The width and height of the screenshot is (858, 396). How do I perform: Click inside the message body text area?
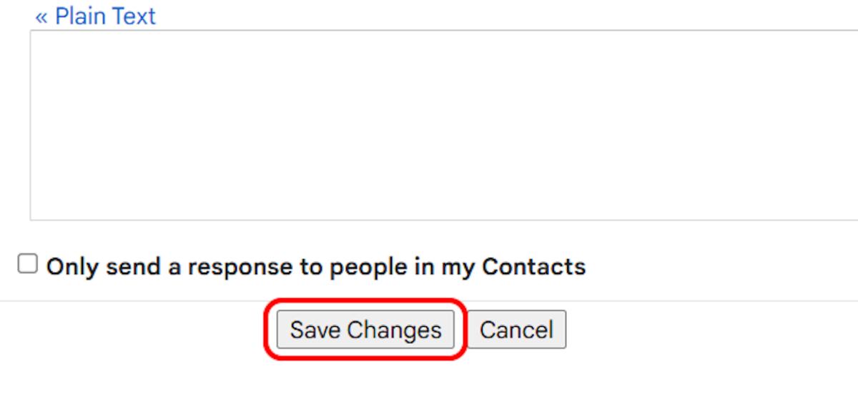click(x=443, y=125)
